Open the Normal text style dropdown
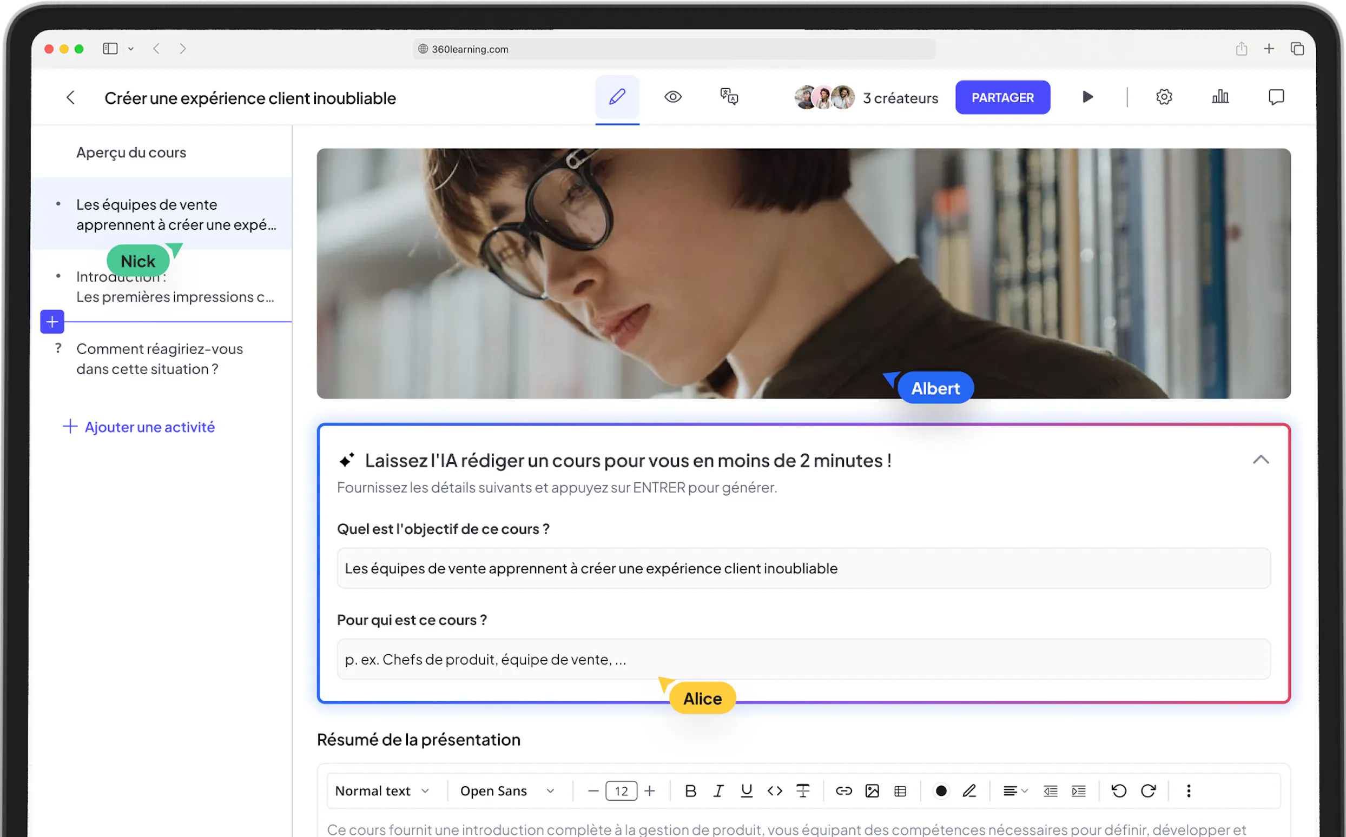 [382, 790]
